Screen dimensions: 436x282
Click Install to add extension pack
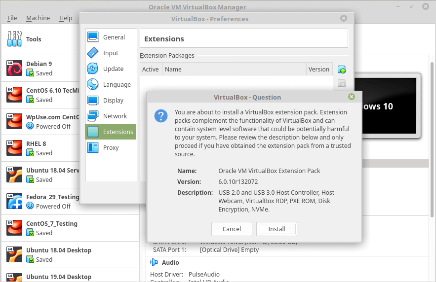point(277,229)
